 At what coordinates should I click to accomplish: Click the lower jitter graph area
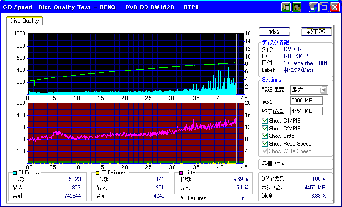pos(136,133)
